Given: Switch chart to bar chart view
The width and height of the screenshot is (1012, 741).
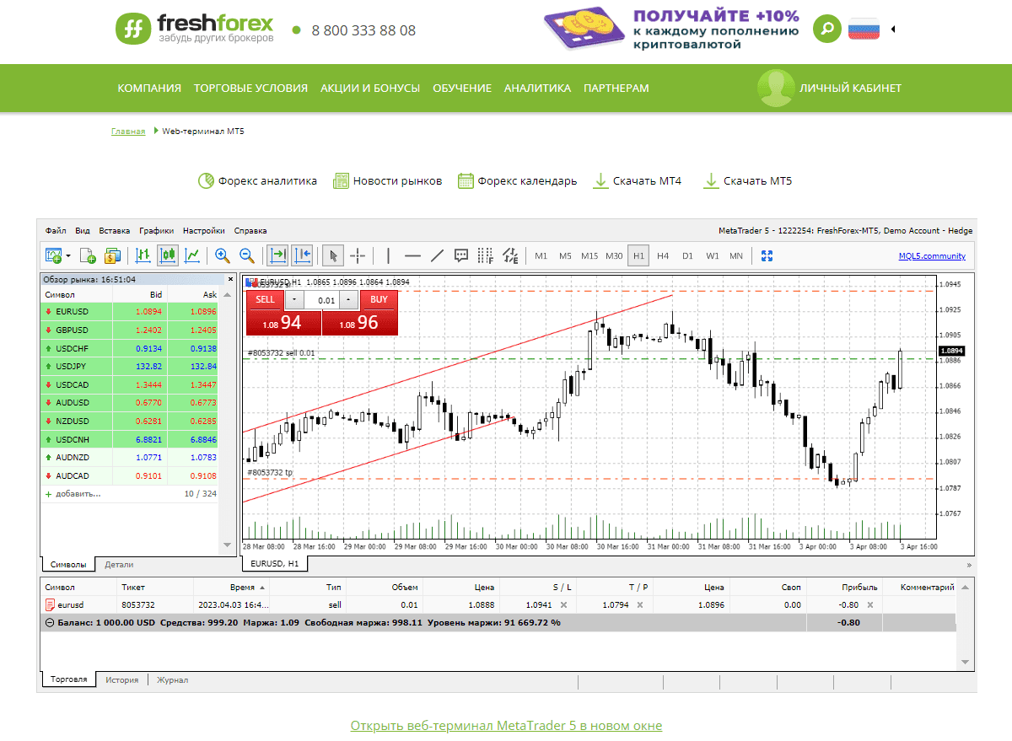Looking at the screenshot, I should (x=143, y=255).
